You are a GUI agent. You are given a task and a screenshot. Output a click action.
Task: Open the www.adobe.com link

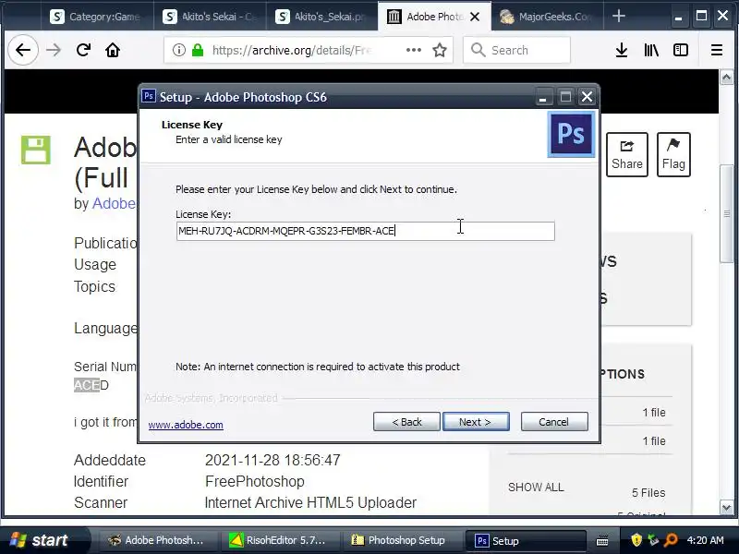pyautogui.click(x=186, y=425)
